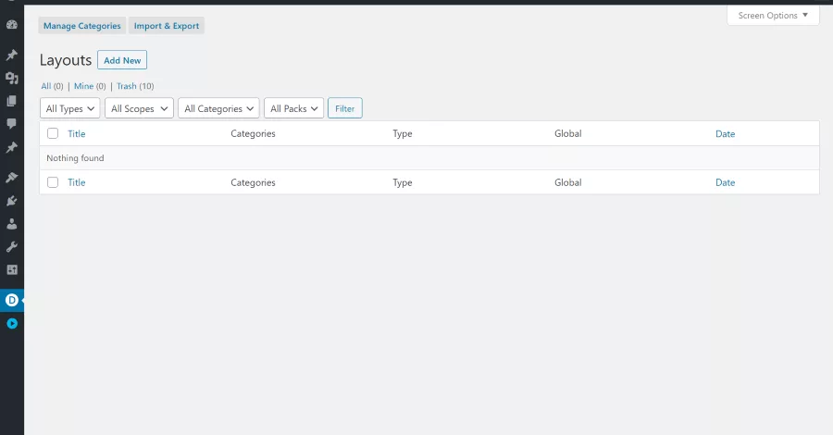
Task: Open the All Packs dropdown
Action: 293,108
